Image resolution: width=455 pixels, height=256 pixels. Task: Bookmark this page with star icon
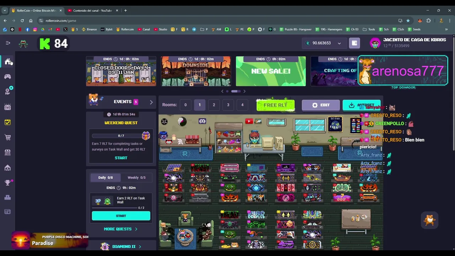tap(408, 21)
